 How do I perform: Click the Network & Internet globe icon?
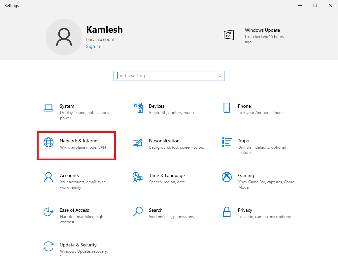coord(49,142)
